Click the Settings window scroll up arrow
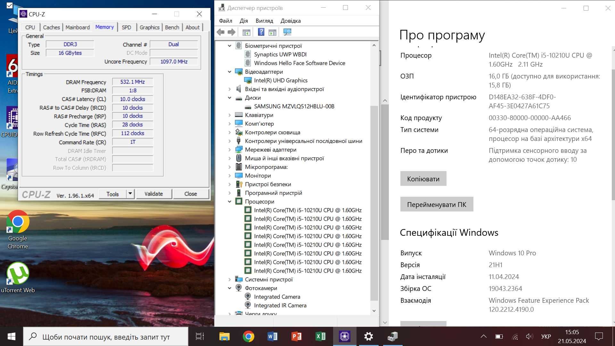The width and height of the screenshot is (615, 346). click(x=385, y=101)
